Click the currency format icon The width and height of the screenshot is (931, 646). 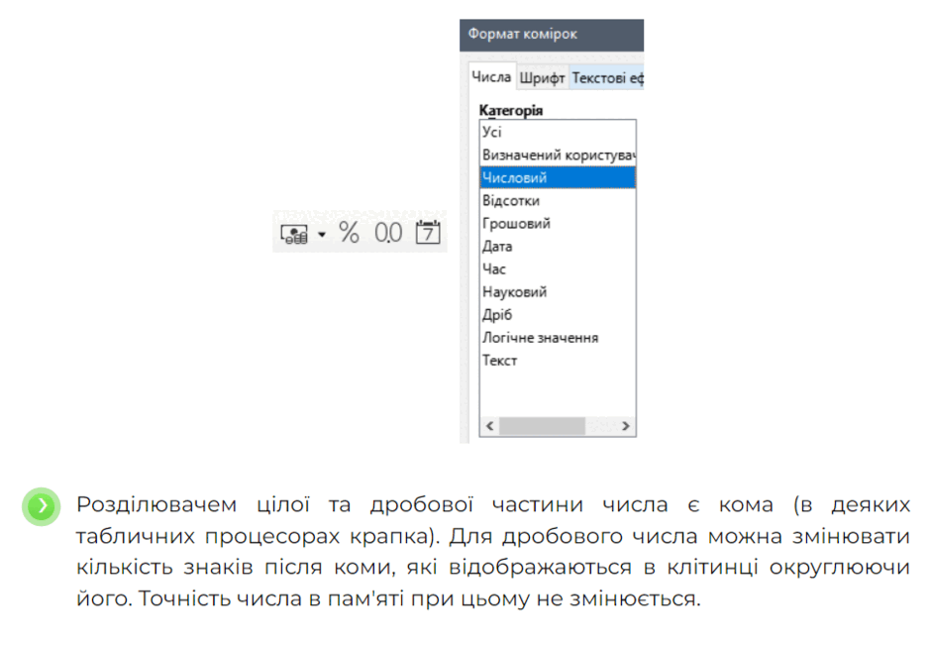(x=294, y=234)
